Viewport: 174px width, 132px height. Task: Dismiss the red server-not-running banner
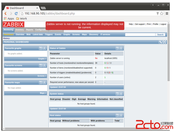pyautogui.click(x=85, y=26)
